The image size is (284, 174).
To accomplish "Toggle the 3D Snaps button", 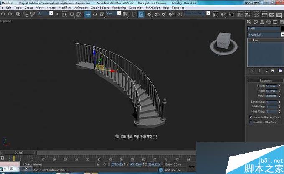I will point(149,14).
